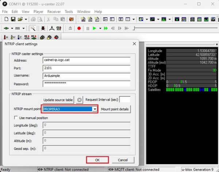The image size is (219, 172).
Task: Click the debug bug icon
Action: pyautogui.click(x=43, y=28)
